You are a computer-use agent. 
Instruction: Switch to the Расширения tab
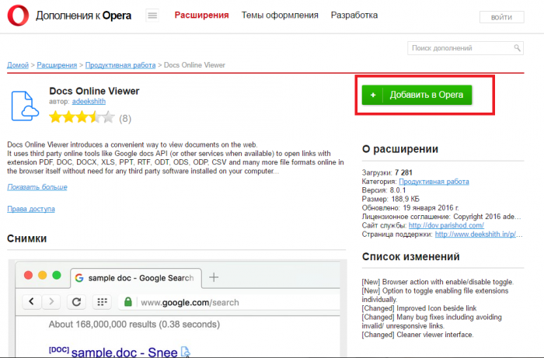[x=201, y=15]
